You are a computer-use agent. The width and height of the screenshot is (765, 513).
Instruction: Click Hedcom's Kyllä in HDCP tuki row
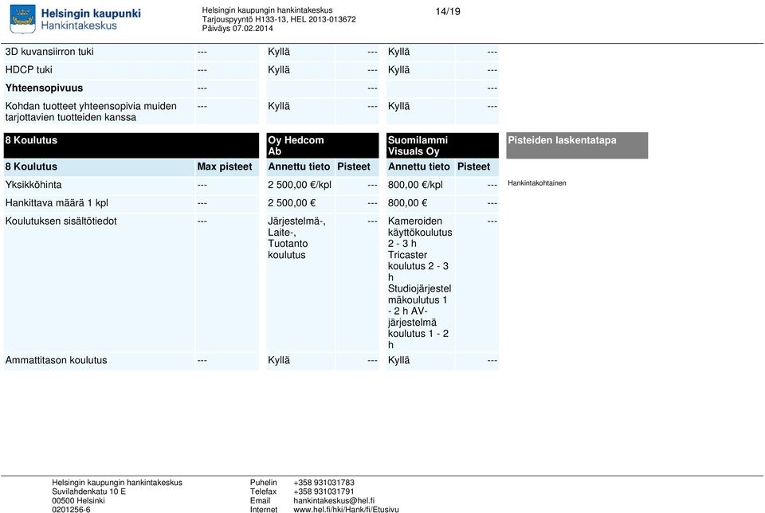[x=279, y=70]
